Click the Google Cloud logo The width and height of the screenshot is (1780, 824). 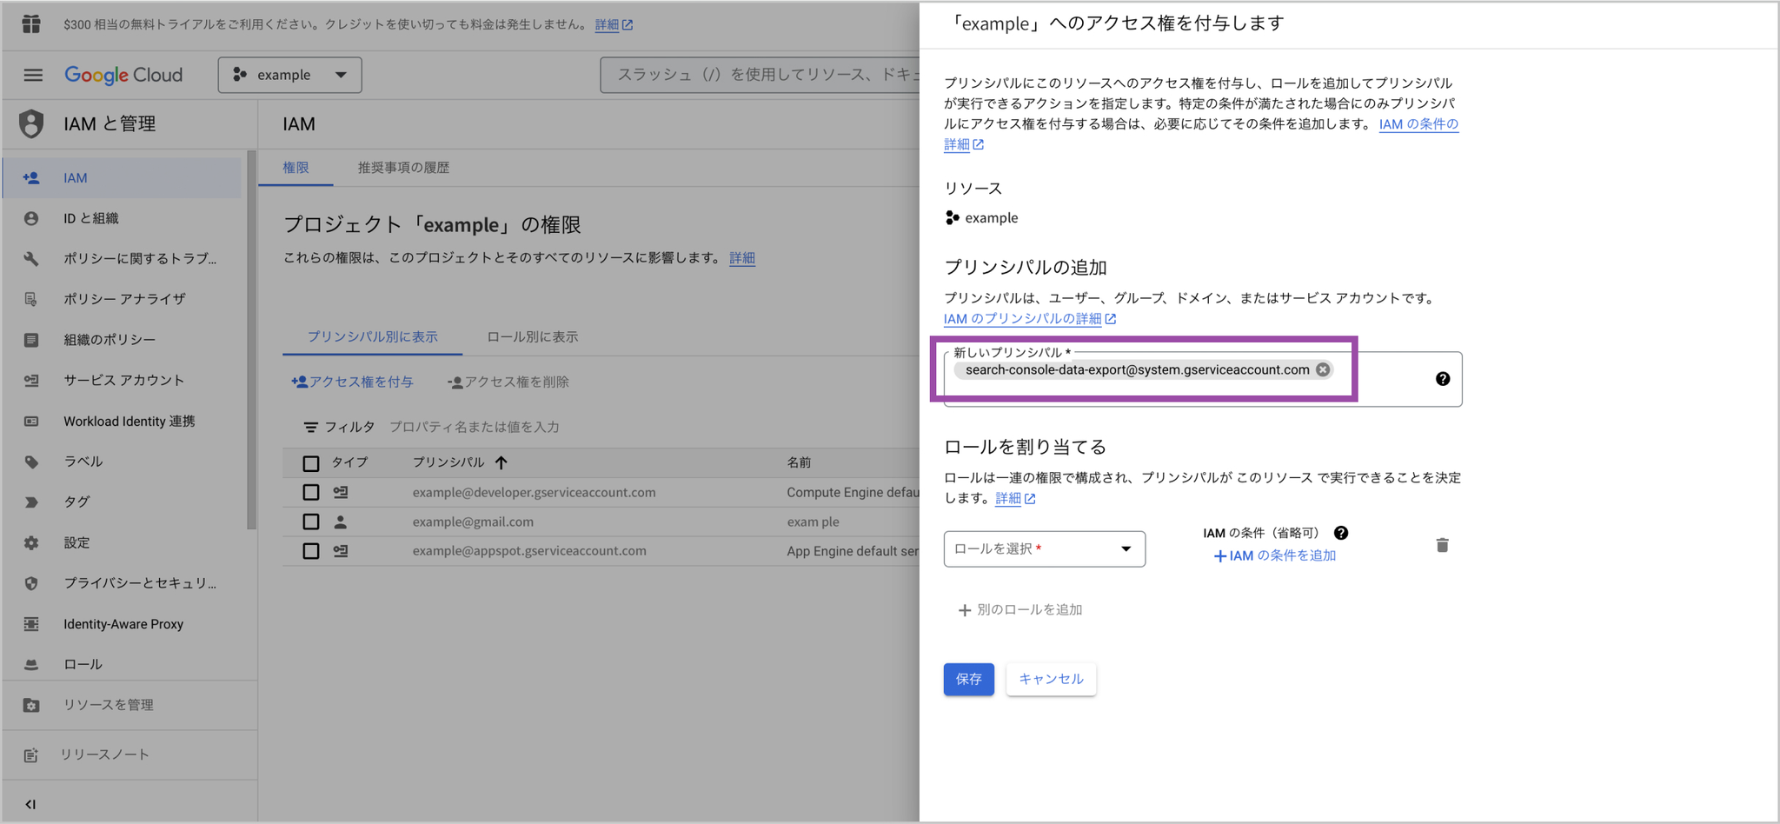pos(123,75)
